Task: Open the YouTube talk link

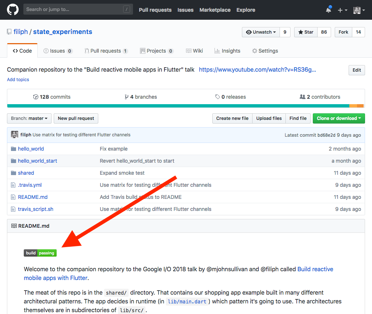Action: (x=257, y=69)
